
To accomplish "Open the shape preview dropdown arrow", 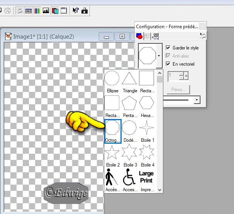I will [x=159, y=56].
